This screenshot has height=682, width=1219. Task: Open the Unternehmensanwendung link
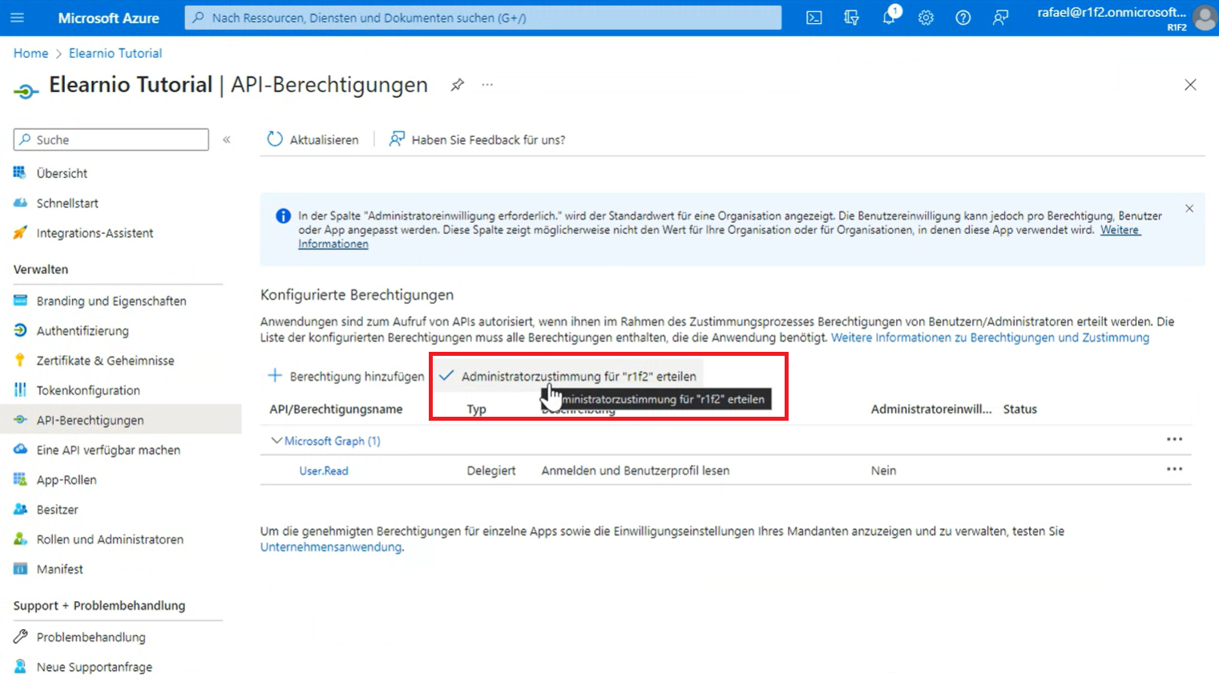coord(331,547)
